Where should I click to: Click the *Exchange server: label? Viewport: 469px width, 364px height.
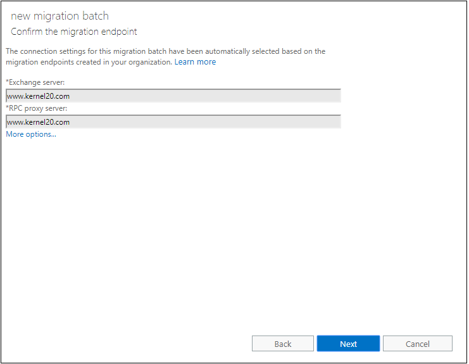(35, 82)
